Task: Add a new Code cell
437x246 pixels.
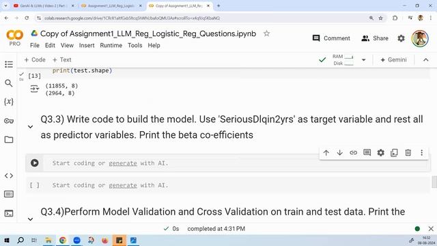Action: (35, 59)
